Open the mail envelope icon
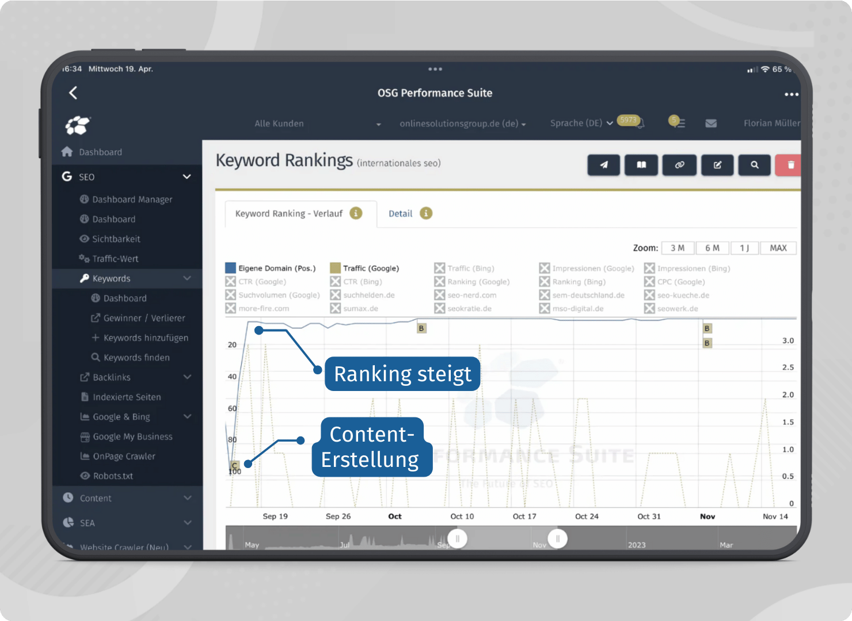The image size is (852, 621). 711,123
